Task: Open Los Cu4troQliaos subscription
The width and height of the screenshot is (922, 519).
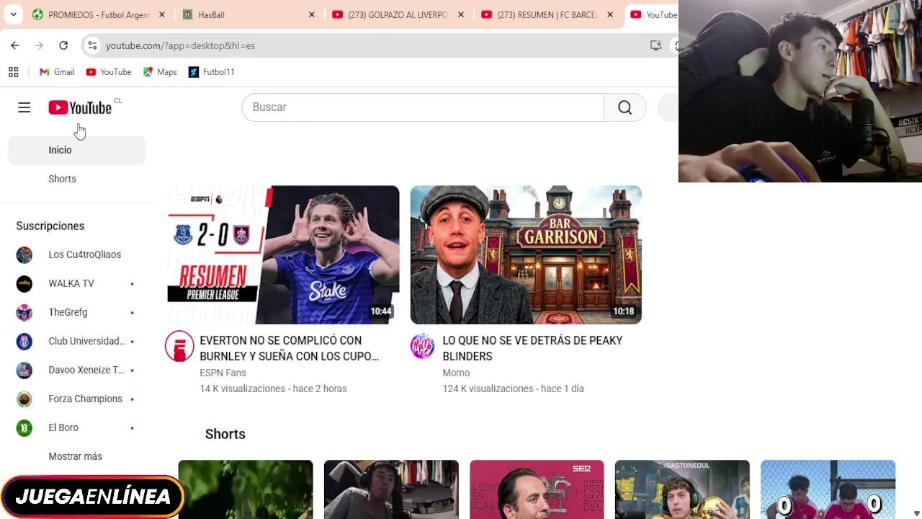Action: pos(77,254)
